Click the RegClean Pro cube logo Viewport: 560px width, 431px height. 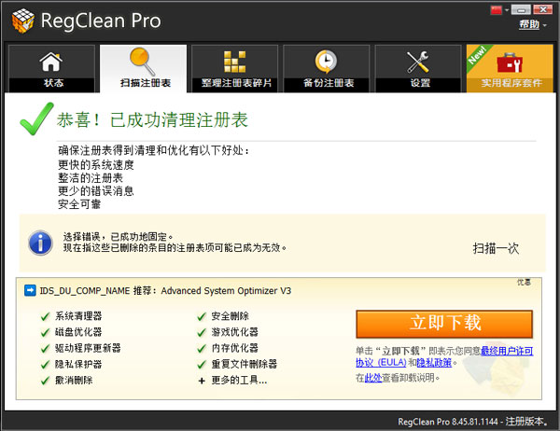click(22, 21)
